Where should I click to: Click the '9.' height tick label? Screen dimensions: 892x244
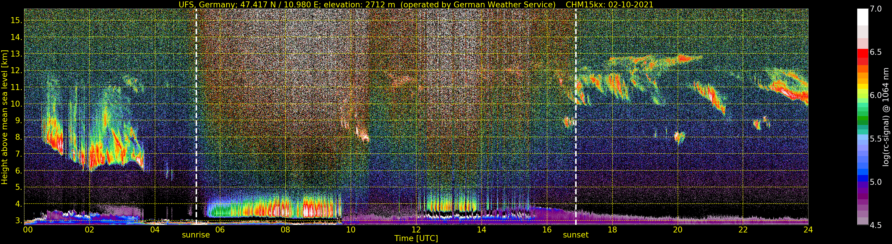pyautogui.click(x=19, y=121)
